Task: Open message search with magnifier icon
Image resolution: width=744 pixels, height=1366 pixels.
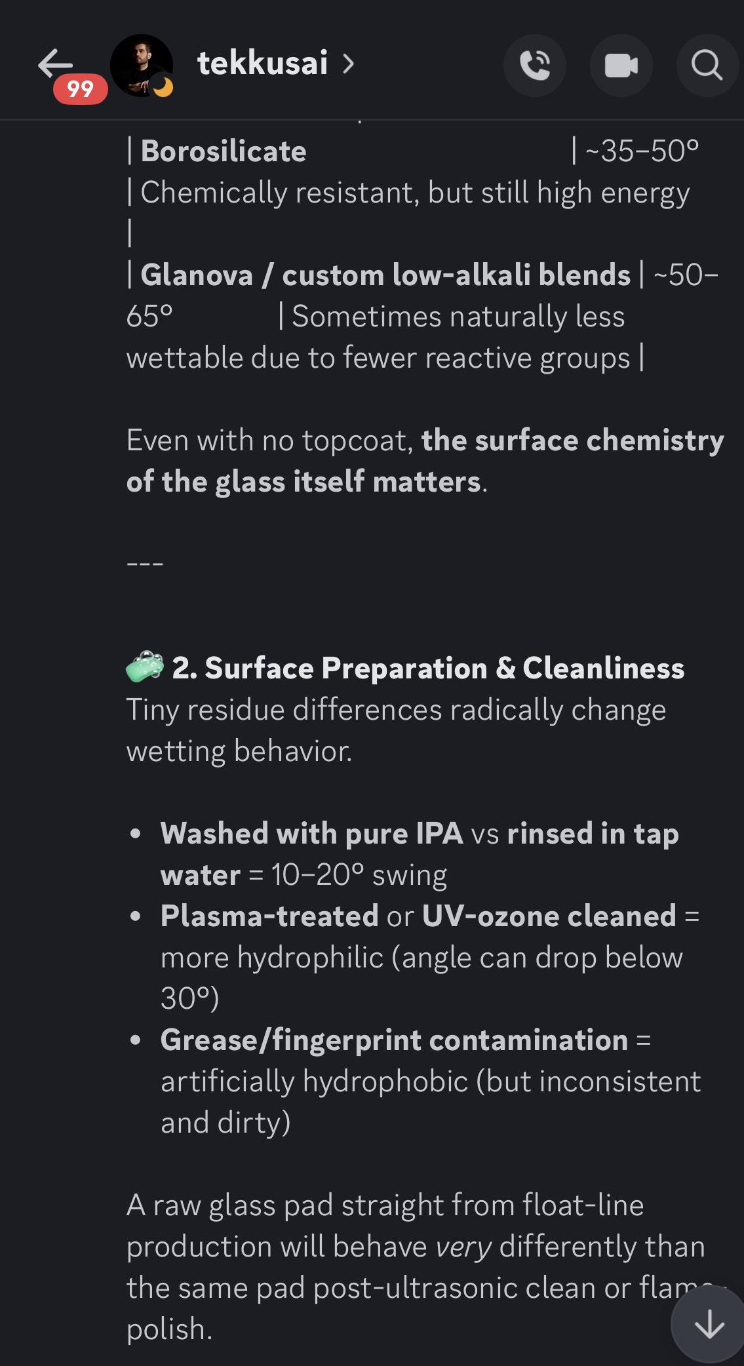Action: click(x=707, y=66)
